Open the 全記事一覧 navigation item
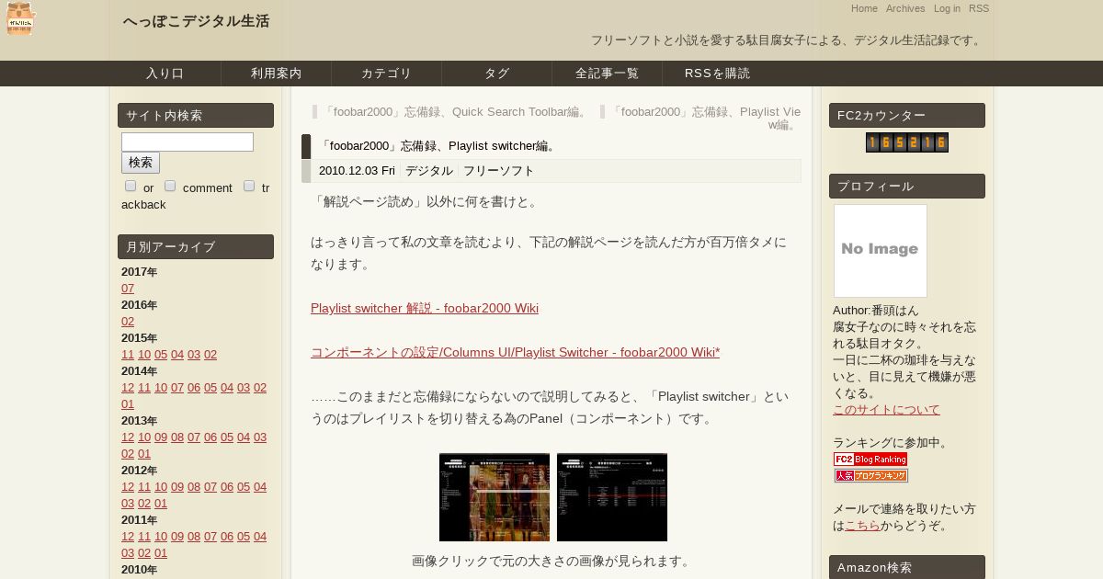1103x579 pixels. point(607,74)
